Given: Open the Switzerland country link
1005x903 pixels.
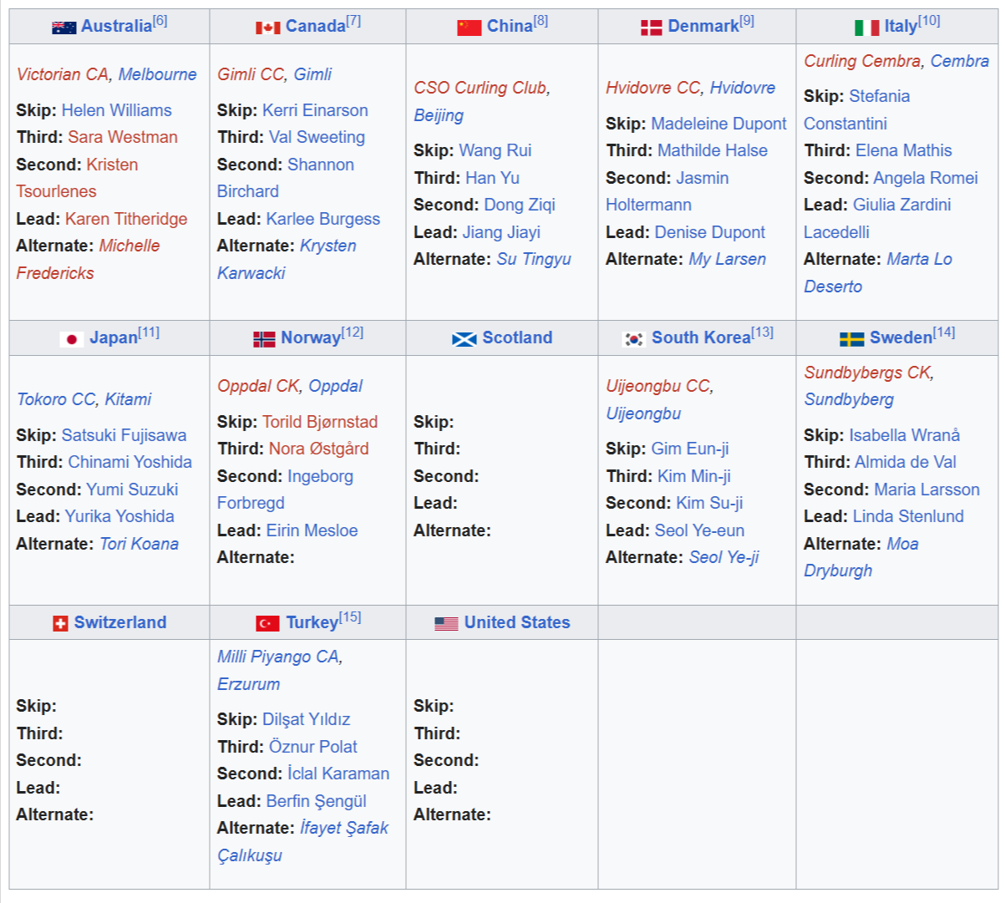Looking at the screenshot, I should coord(120,622).
